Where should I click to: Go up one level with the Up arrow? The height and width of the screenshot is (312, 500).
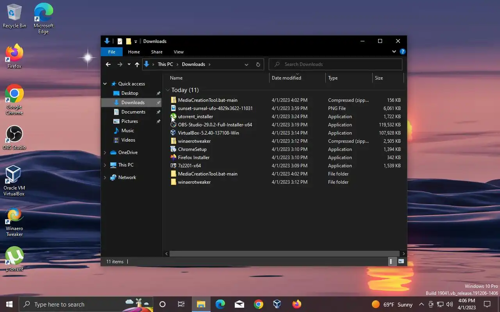137,64
